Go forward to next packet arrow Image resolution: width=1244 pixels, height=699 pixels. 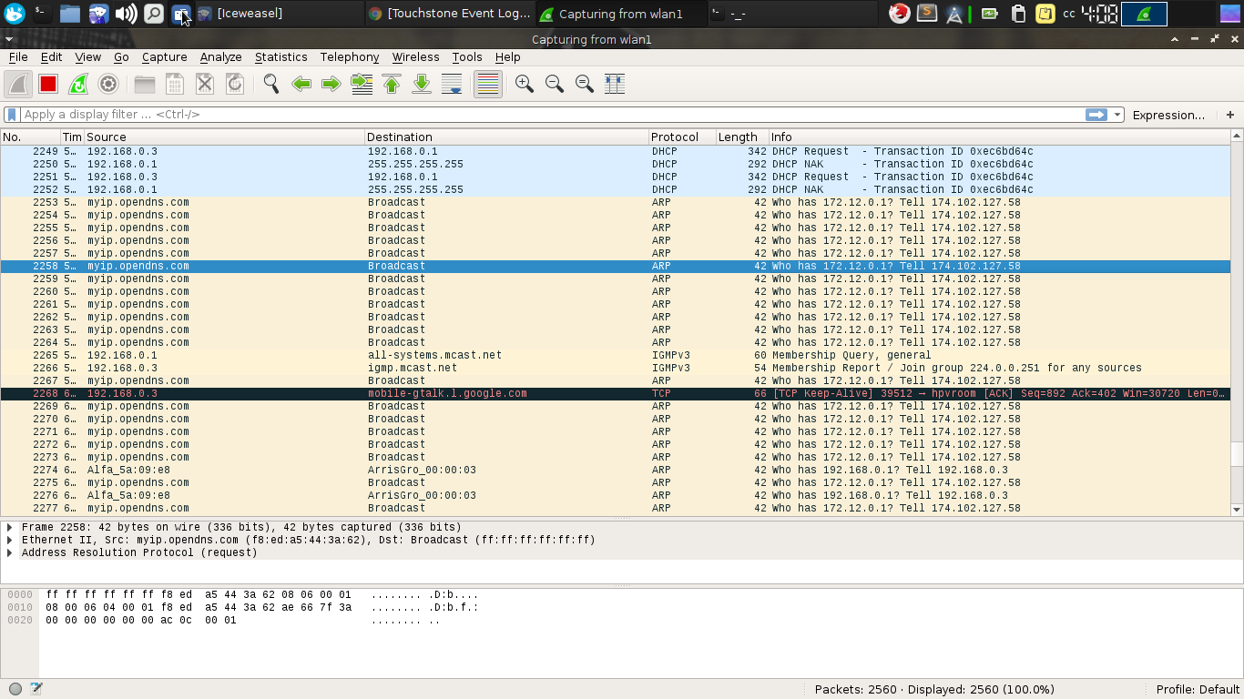331,84
